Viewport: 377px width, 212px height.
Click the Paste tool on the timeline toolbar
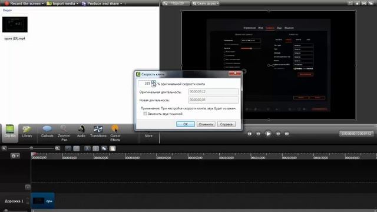(x=113, y=148)
